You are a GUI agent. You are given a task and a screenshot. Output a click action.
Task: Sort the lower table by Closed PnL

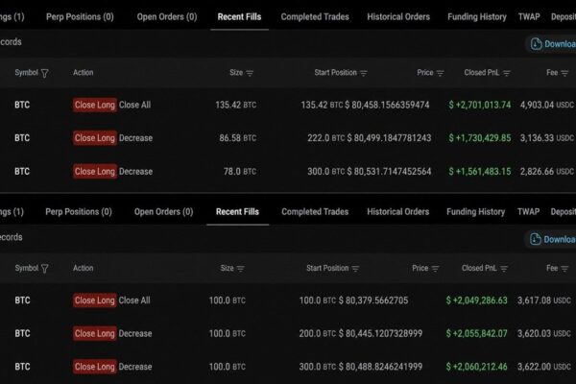pos(504,269)
